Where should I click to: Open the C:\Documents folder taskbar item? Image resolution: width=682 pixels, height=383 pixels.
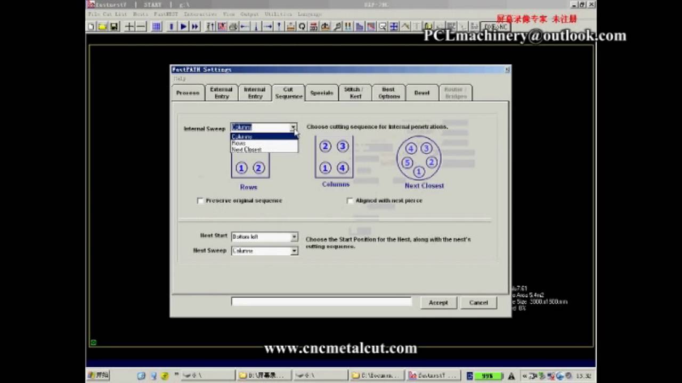[377, 376]
